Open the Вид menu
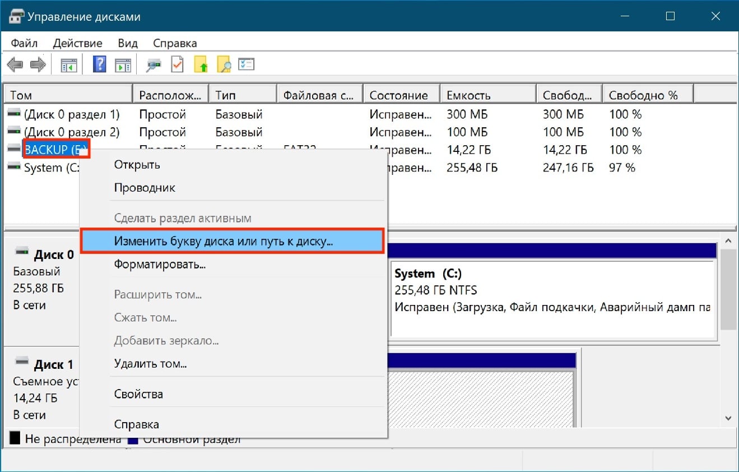 [128, 43]
